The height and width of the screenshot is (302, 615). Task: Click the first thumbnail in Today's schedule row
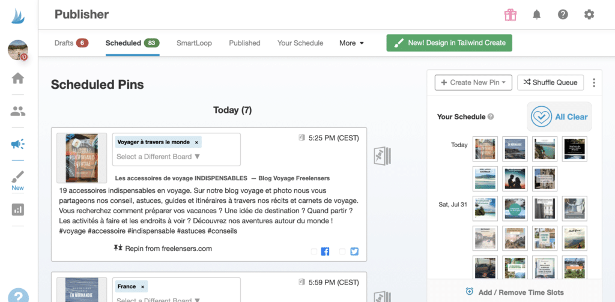(485, 149)
